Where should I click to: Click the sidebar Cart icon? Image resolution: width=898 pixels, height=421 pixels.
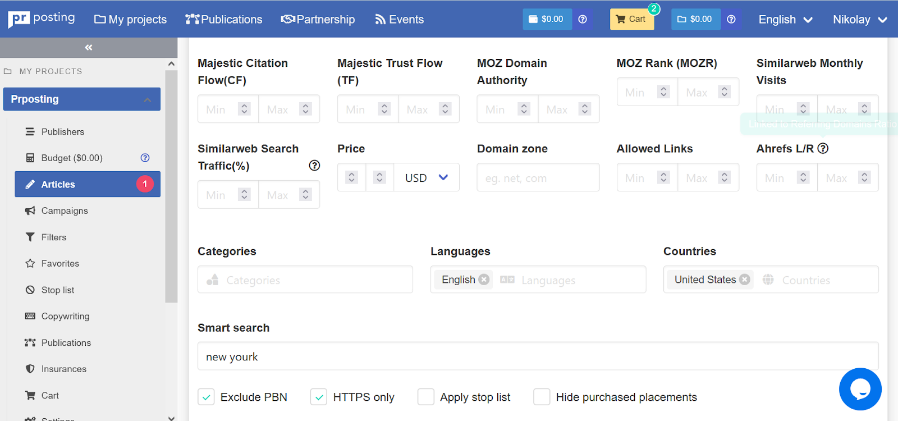pyautogui.click(x=30, y=396)
